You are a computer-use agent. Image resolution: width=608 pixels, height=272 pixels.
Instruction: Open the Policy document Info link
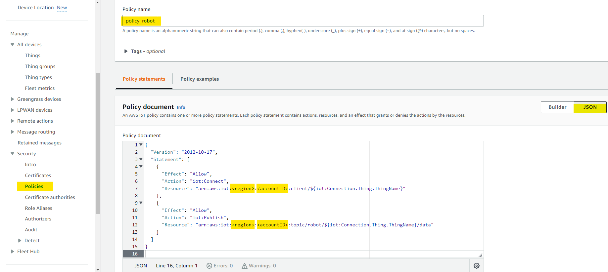pos(181,107)
